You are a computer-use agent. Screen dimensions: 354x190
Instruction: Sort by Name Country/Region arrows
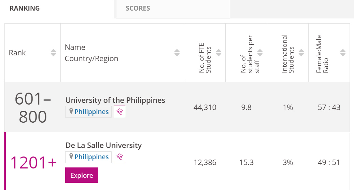[x=177, y=53]
